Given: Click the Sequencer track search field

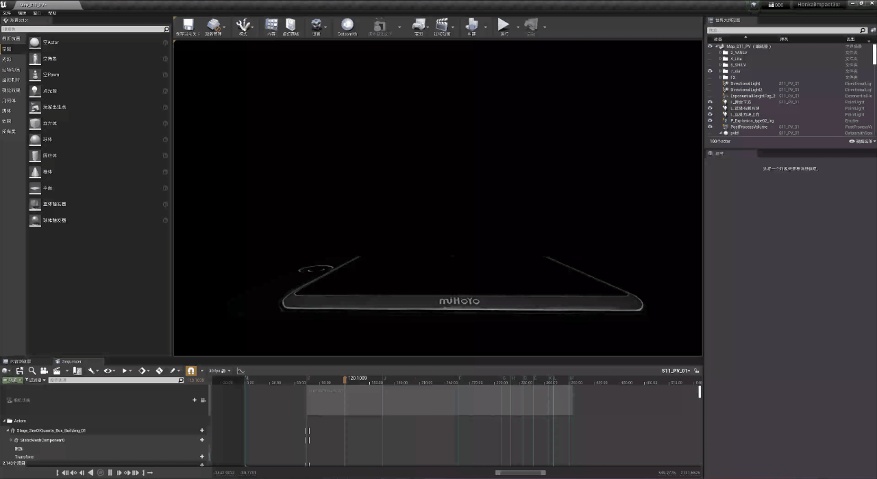Looking at the screenshot, I should click(x=116, y=380).
